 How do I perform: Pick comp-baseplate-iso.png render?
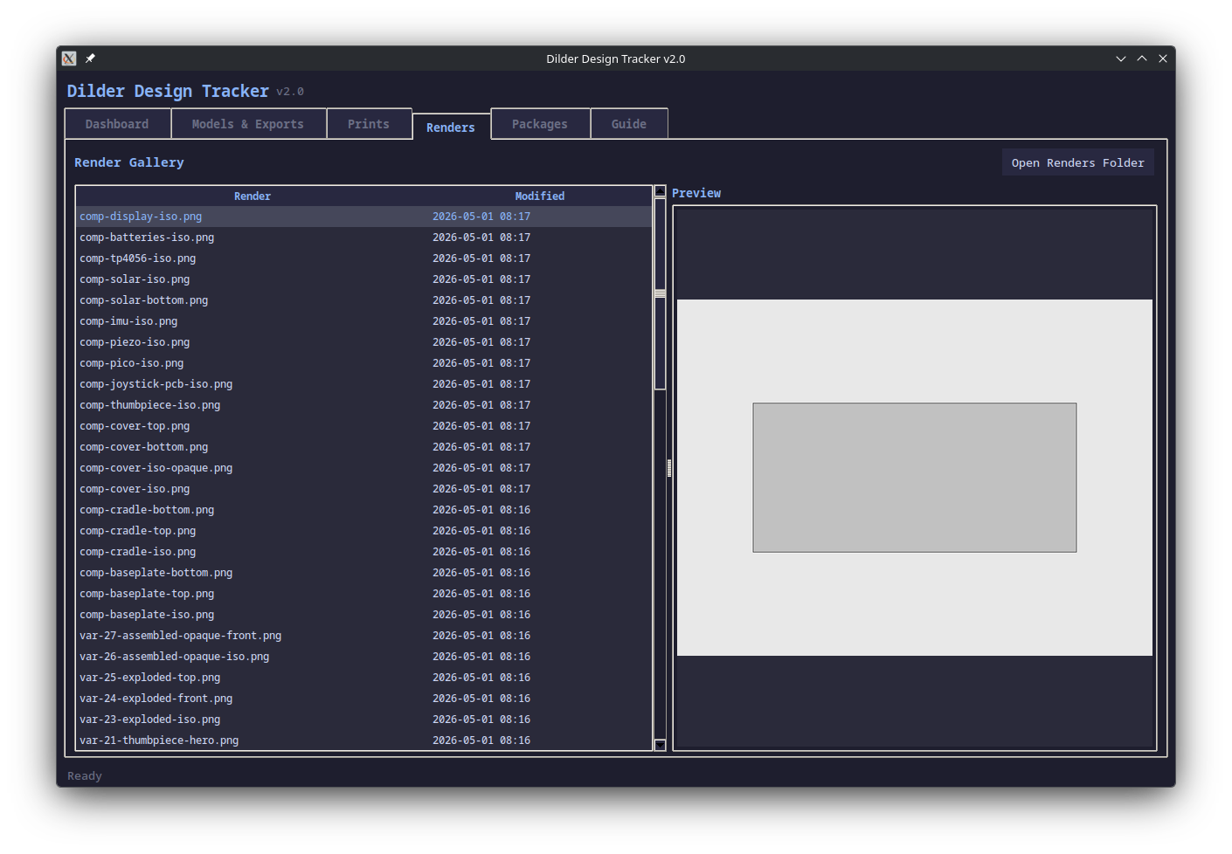pyautogui.click(x=364, y=615)
